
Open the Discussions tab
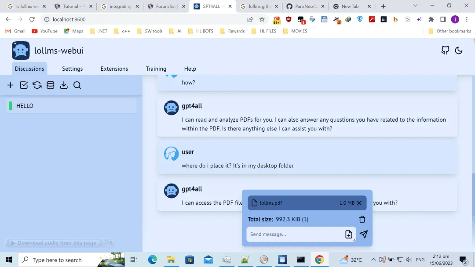point(29,69)
